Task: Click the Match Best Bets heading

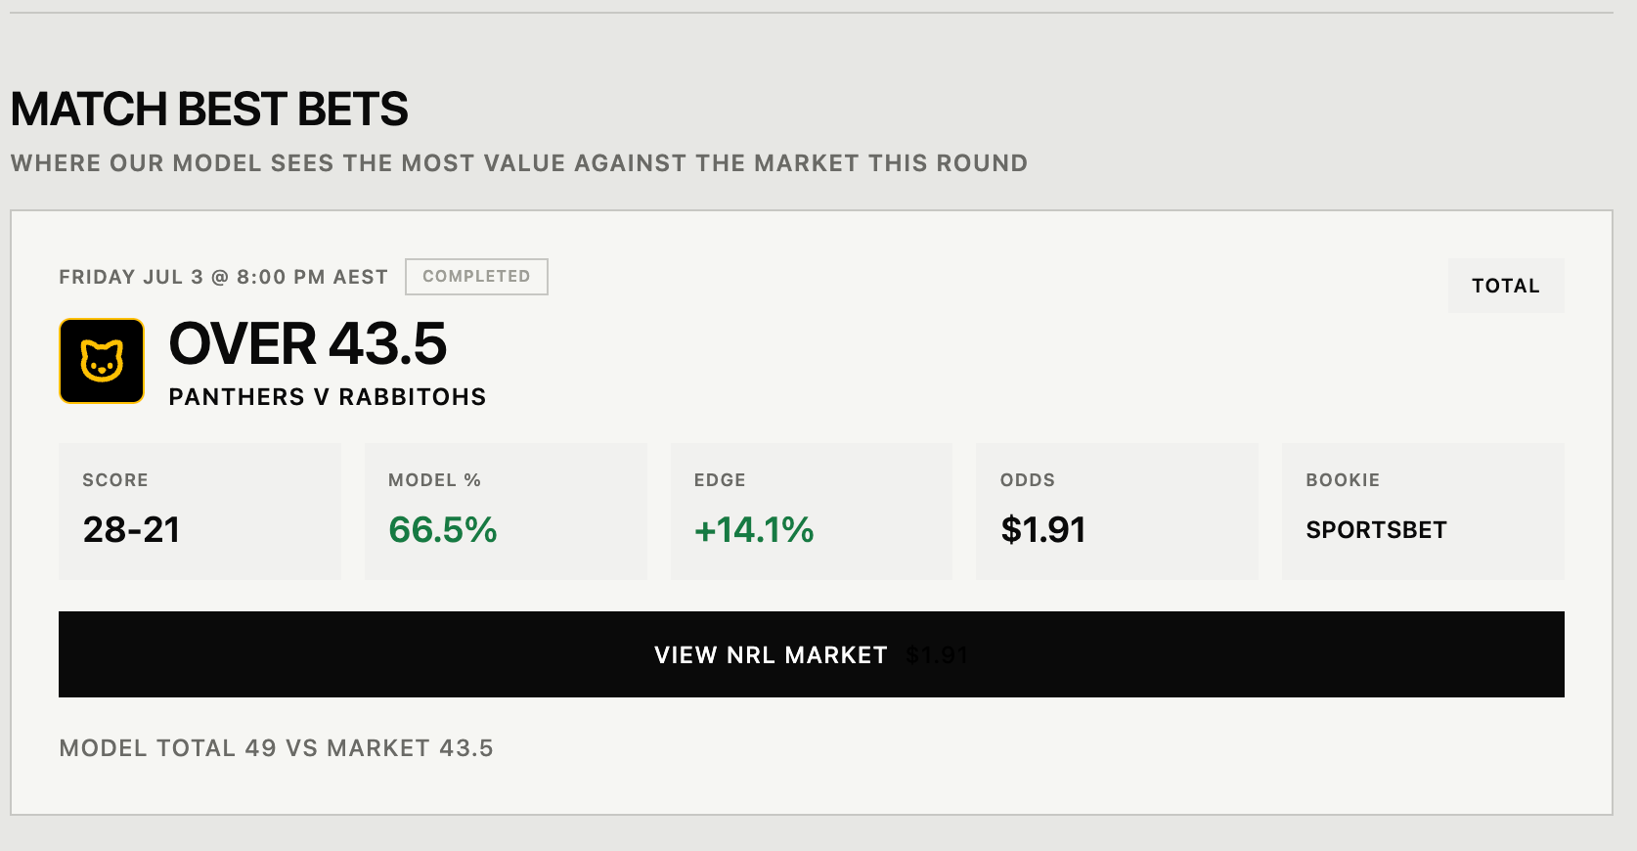Action: click(x=209, y=109)
